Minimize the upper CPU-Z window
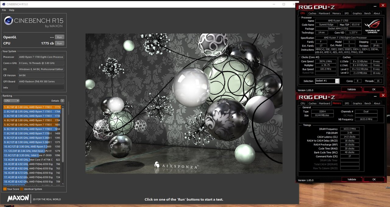Image resolution: width=390 pixels, height=207 pixels. (x=374, y=5)
